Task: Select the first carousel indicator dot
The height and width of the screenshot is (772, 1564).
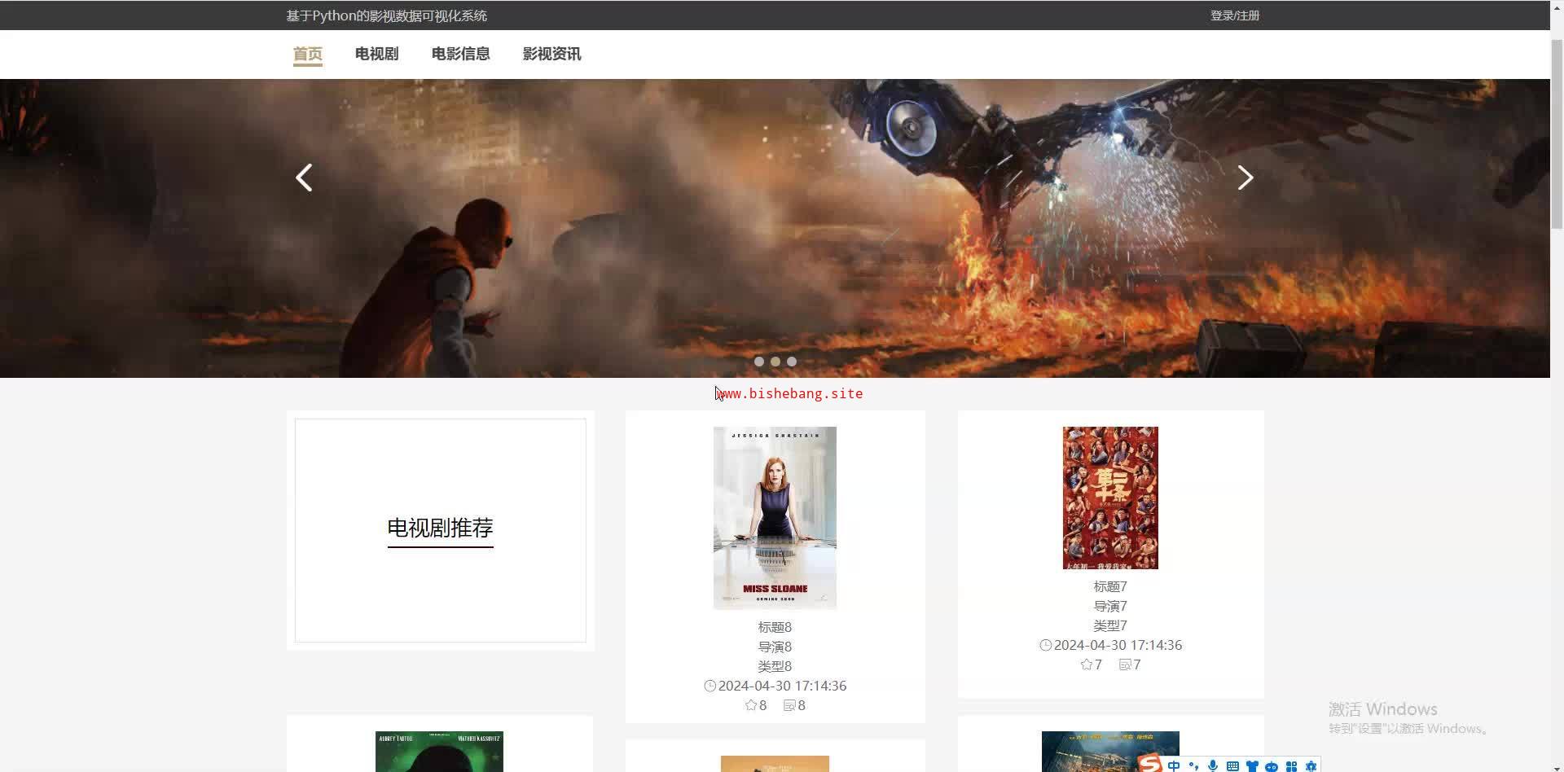Action: click(759, 362)
